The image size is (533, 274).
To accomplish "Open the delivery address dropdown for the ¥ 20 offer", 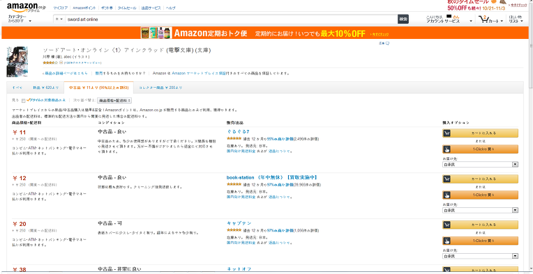I will pyautogui.click(x=480, y=256).
